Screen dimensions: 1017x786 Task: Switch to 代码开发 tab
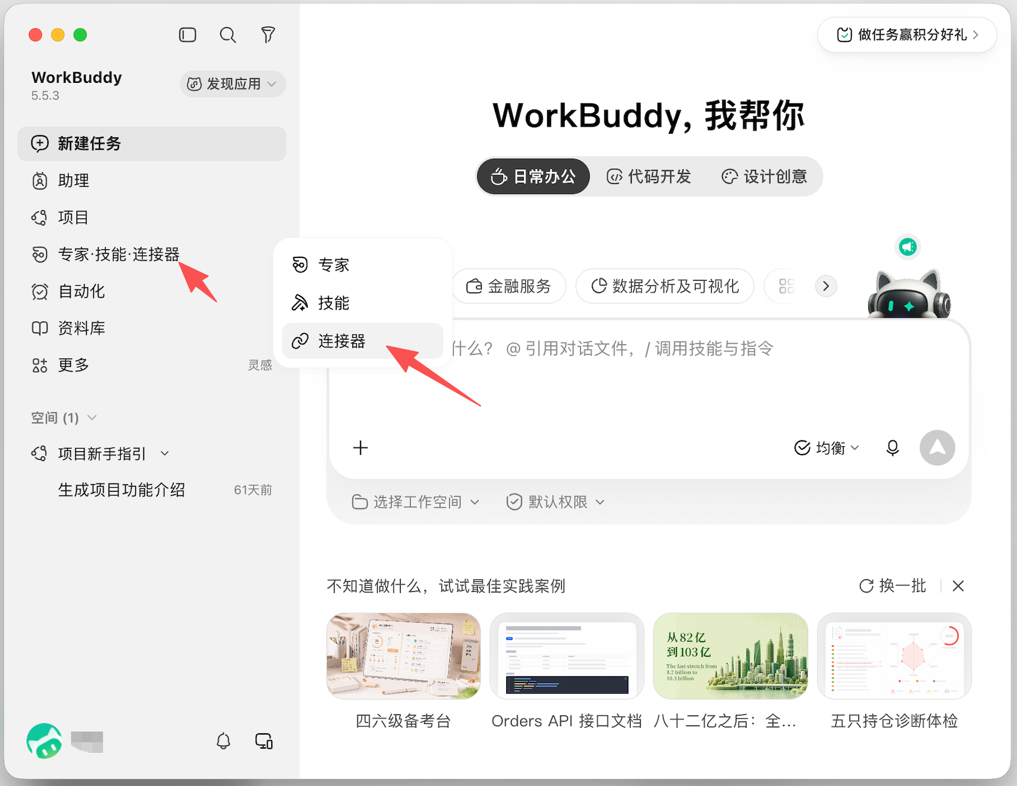(649, 176)
